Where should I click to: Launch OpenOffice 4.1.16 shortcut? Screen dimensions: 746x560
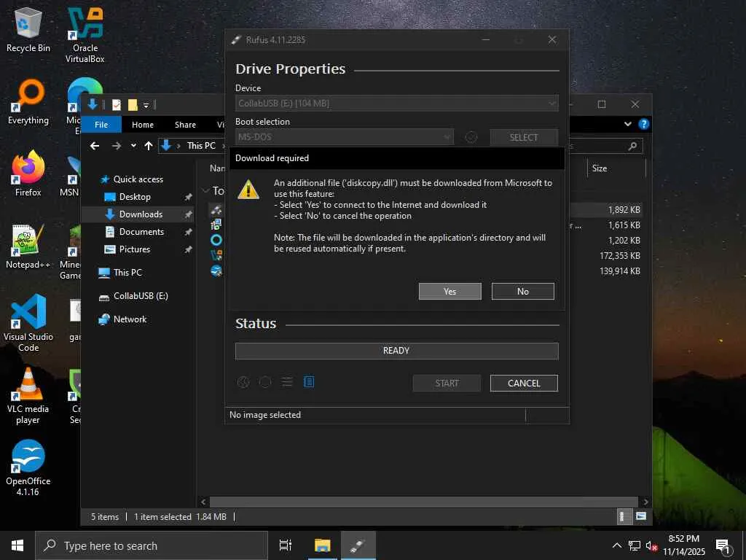(x=28, y=469)
